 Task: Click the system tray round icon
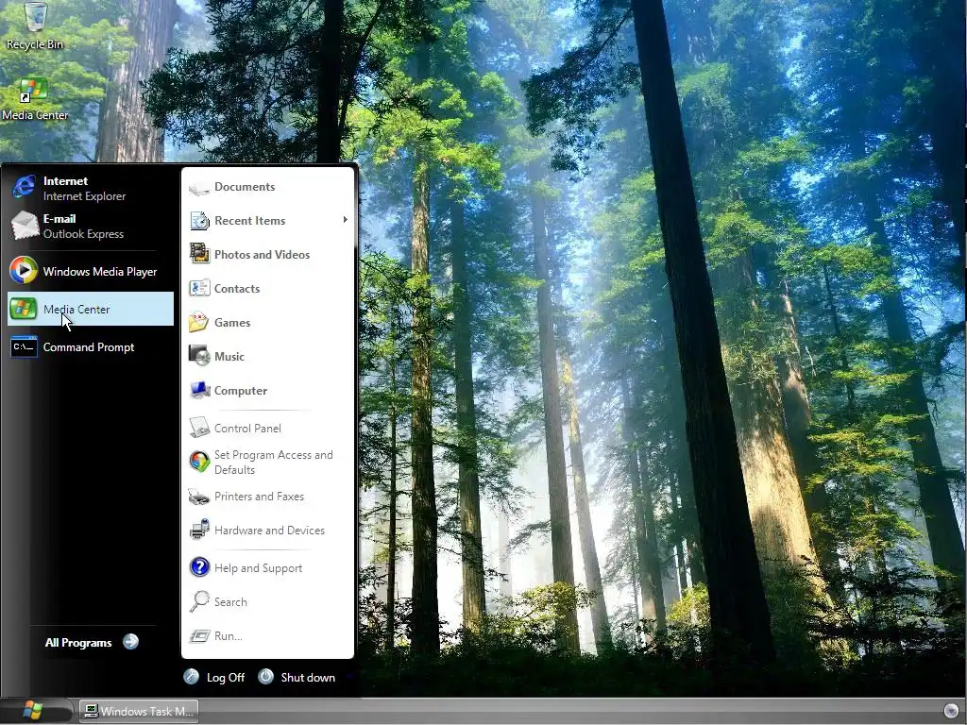click(x=951, y=712)
